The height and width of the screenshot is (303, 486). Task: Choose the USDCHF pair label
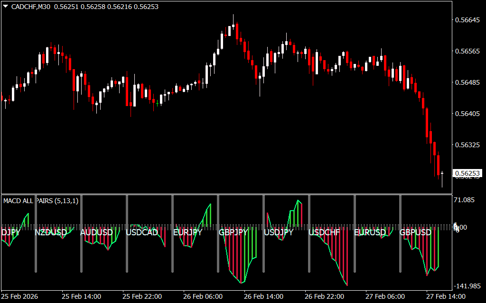click(x=324, y=232)
